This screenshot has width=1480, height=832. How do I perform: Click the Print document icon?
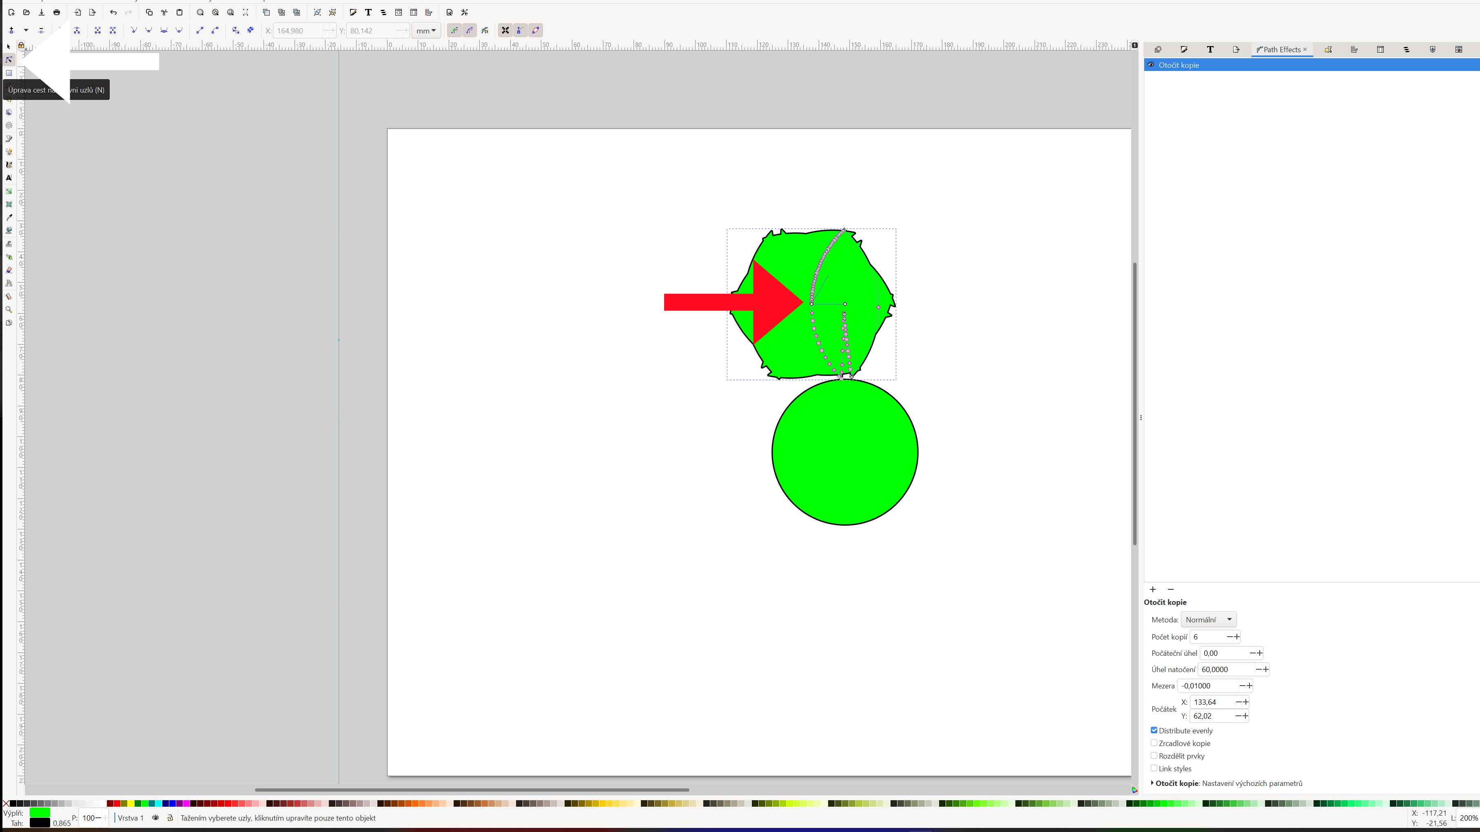click(56, 12)
